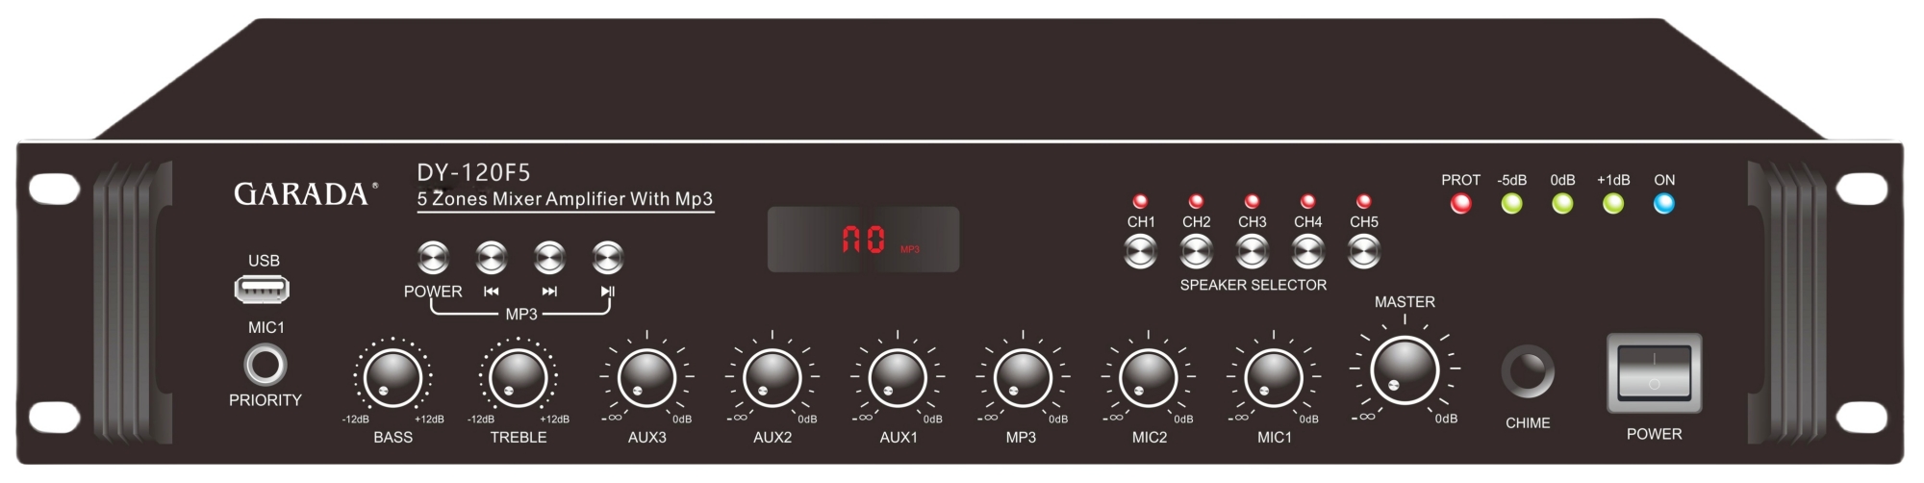Click the TREBLE tone knob
The image size is (1924, 483).
[519, 376]
